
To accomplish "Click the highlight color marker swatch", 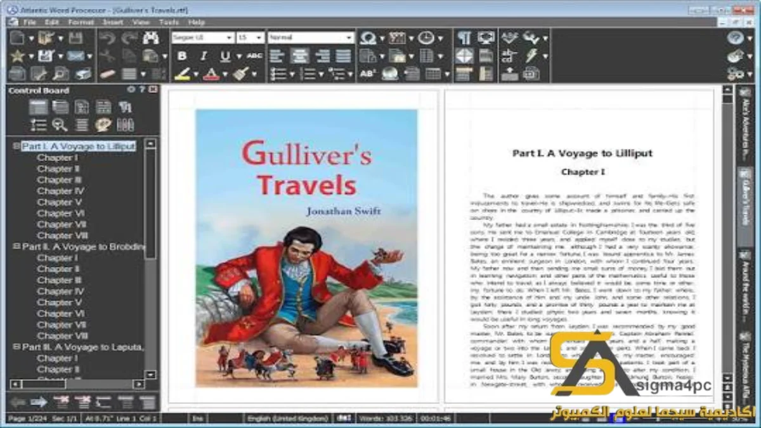I will (183, 74).
